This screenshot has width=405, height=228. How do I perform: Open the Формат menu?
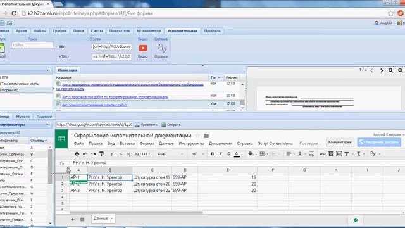[147, 144]
